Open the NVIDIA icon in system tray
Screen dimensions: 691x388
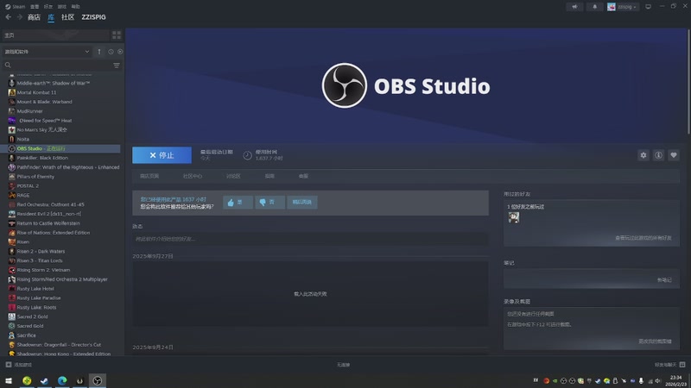click(555, 381)
